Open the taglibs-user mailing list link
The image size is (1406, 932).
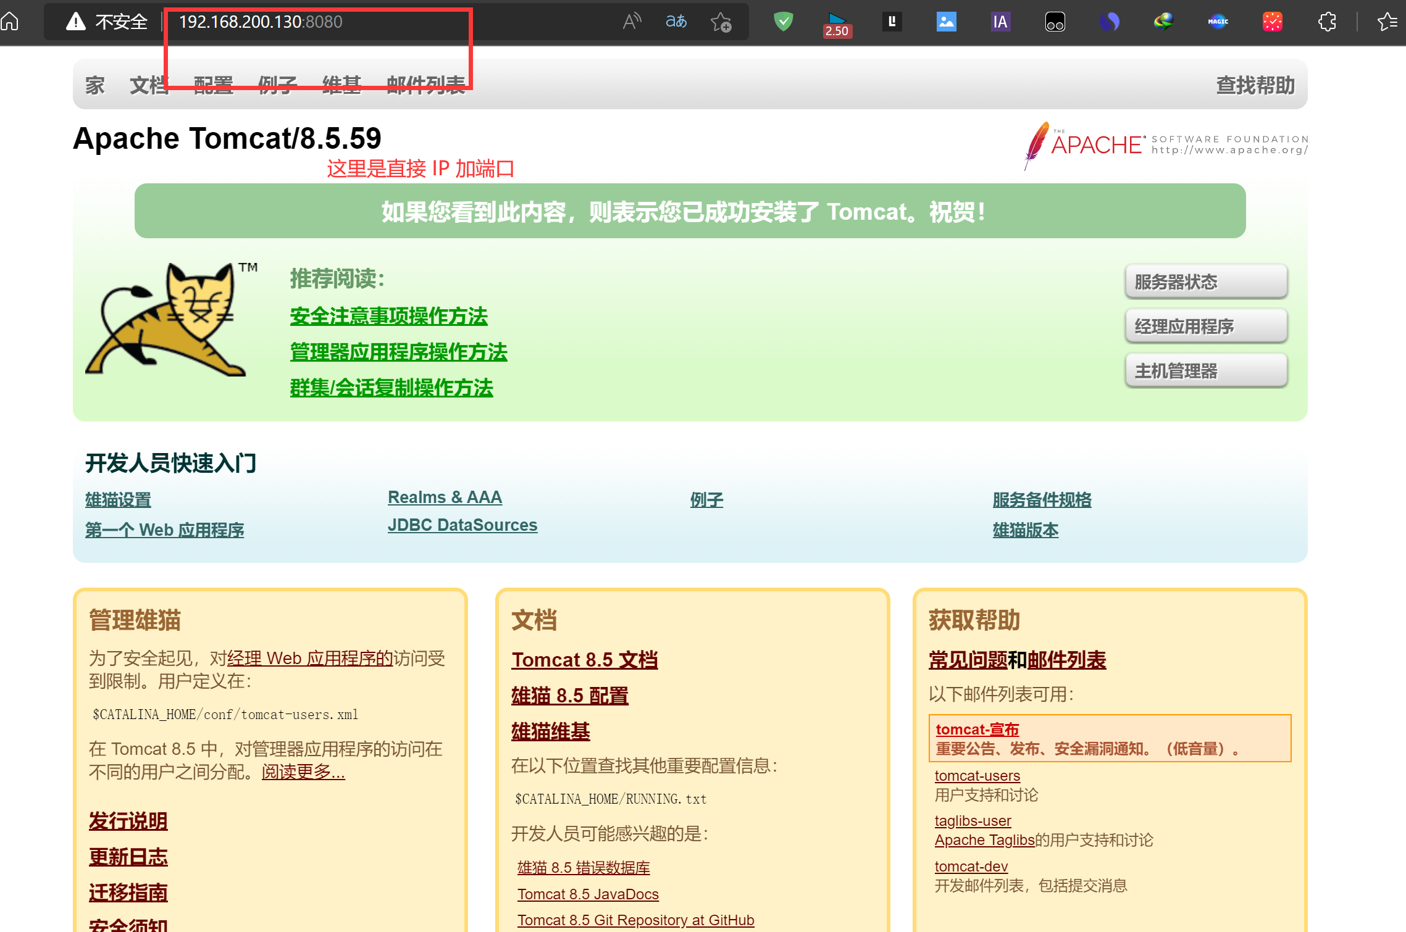[x=973, y=820]
